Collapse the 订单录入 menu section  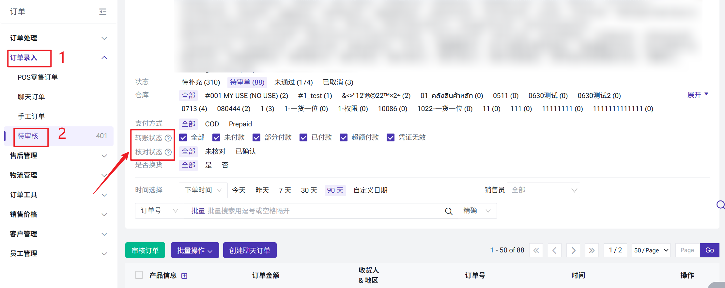coord(104,58)
